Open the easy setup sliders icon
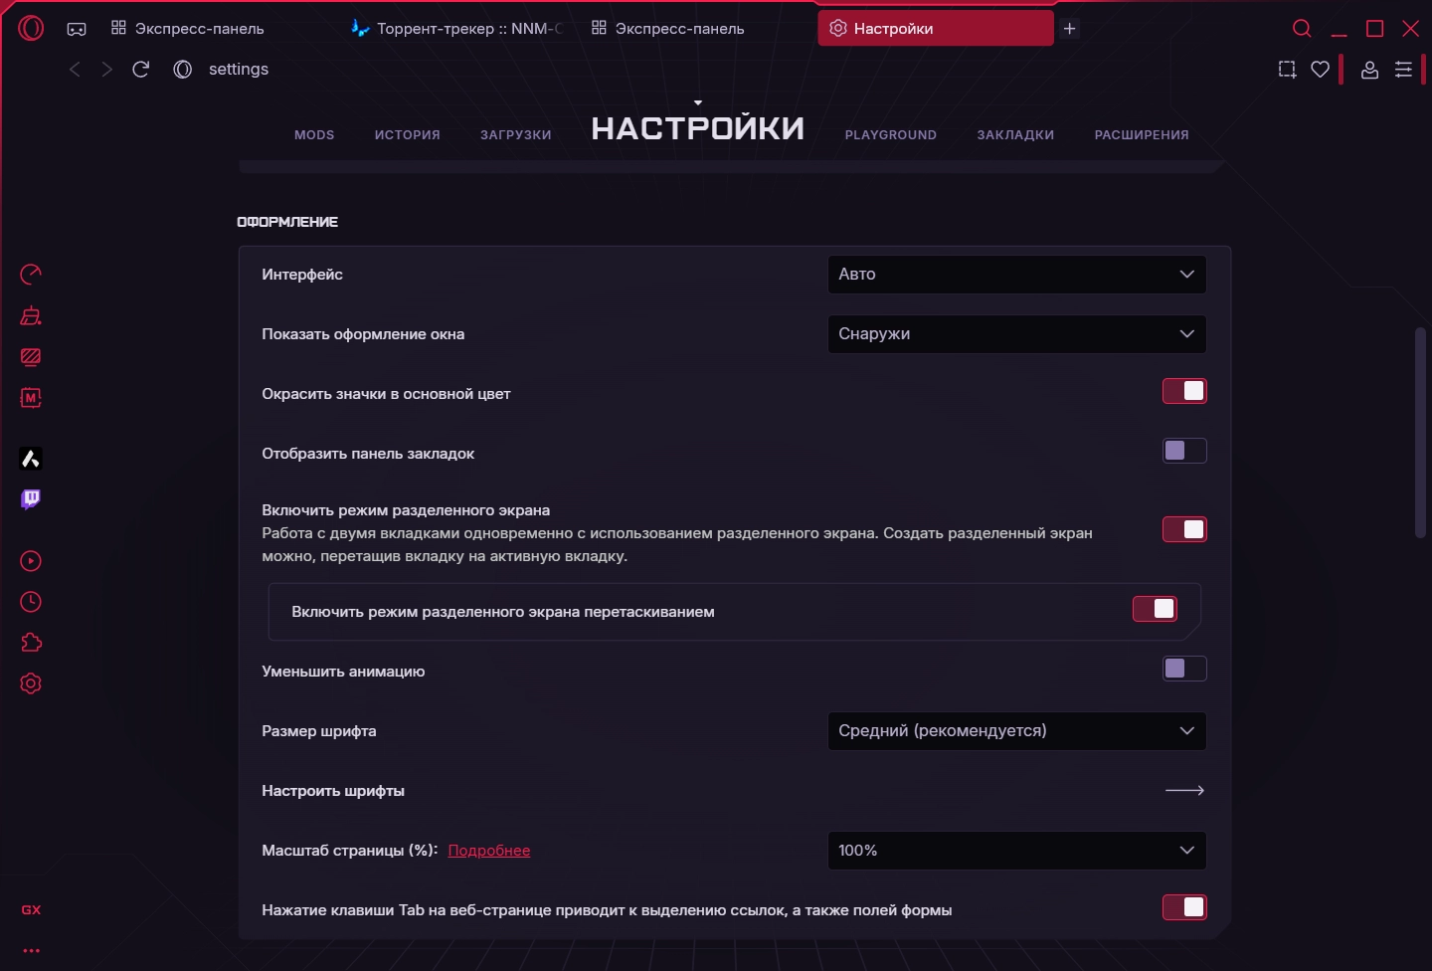 click(1403, 70)
